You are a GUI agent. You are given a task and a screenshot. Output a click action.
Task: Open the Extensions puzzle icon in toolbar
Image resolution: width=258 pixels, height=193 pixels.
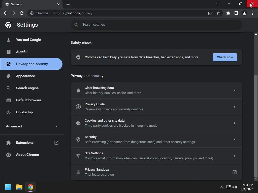(x=228, y=13)
